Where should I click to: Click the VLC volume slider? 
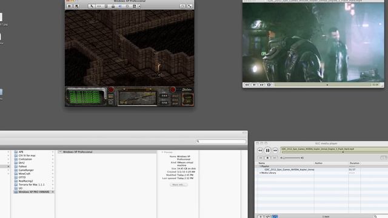click(291, 157)
